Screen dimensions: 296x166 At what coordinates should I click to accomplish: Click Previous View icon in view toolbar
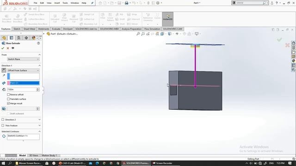(148, 34)
